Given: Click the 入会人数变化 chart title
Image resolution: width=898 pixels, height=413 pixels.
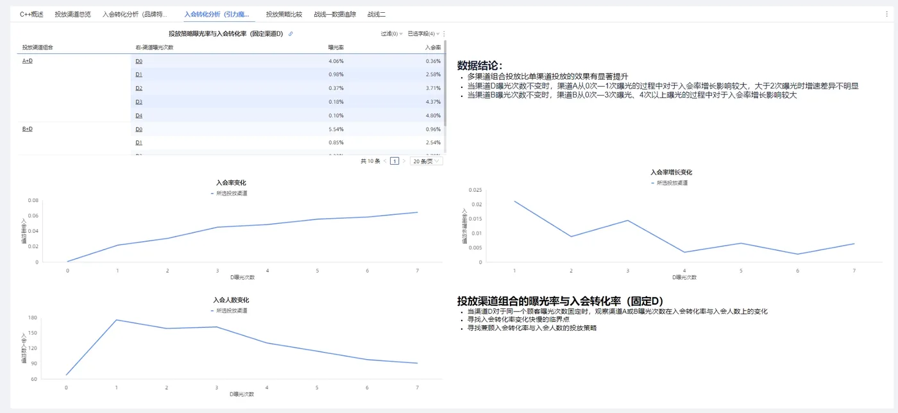Looking at the screenshot, I should pyautogui.click(x=231, y=300).
